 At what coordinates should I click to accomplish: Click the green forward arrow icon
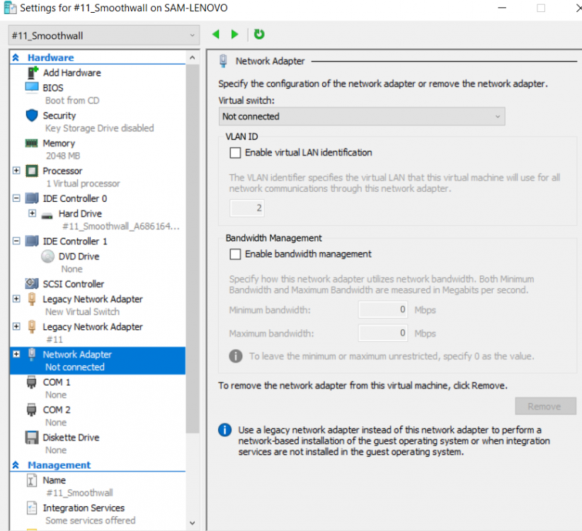tap(234, 35)
